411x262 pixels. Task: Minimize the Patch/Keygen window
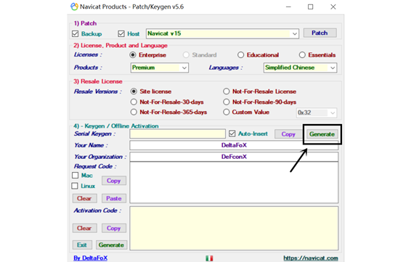[x=288, y=7]
